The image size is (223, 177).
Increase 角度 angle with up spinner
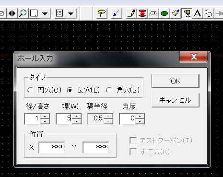pos(140,116)
